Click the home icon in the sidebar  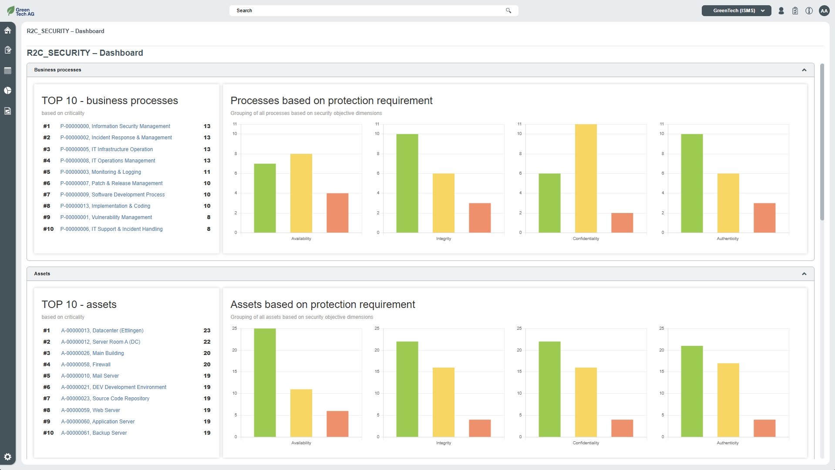pyautogui.click(x=8, y=30)
